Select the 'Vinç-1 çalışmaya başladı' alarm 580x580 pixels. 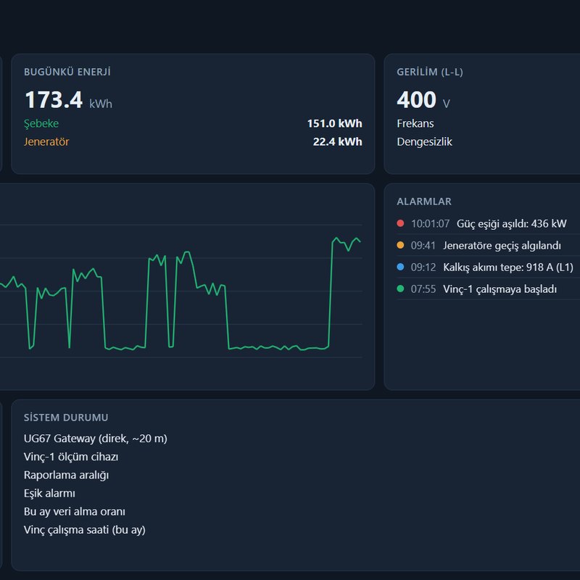click(x=500, y=289)
